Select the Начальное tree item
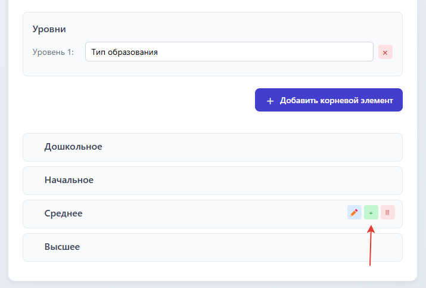Viewport: 426px width, 288px height. [69, 180]
